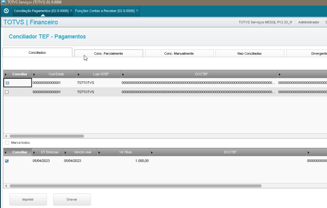Click upper grid horizontal scrollbar thumb

click(x=47, y=136)
